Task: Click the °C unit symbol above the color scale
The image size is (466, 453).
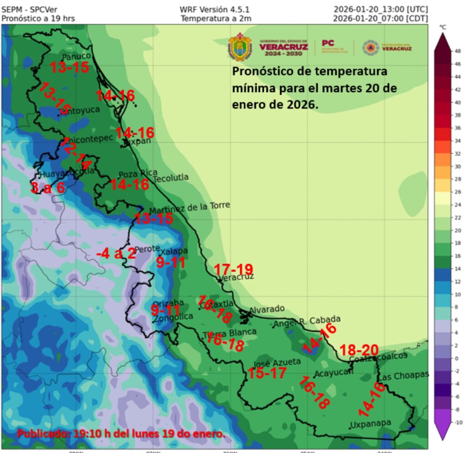Action: point(443,27)
